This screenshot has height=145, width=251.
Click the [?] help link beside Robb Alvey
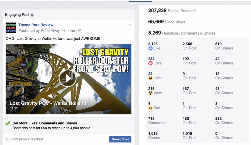(63, 31)
